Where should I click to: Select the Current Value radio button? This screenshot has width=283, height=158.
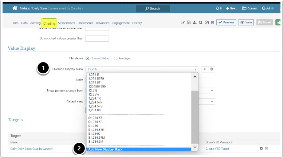click(x=87, y=58)
